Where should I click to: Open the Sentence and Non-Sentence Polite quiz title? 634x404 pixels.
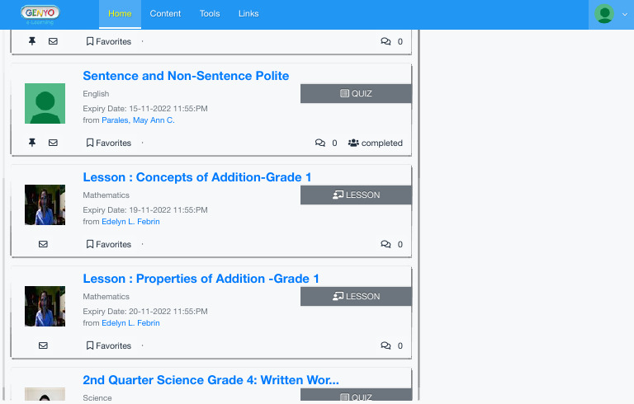[x=186, y=76]
